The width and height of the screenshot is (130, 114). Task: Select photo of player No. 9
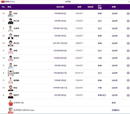pyautogui.click(x=11, y=66)
